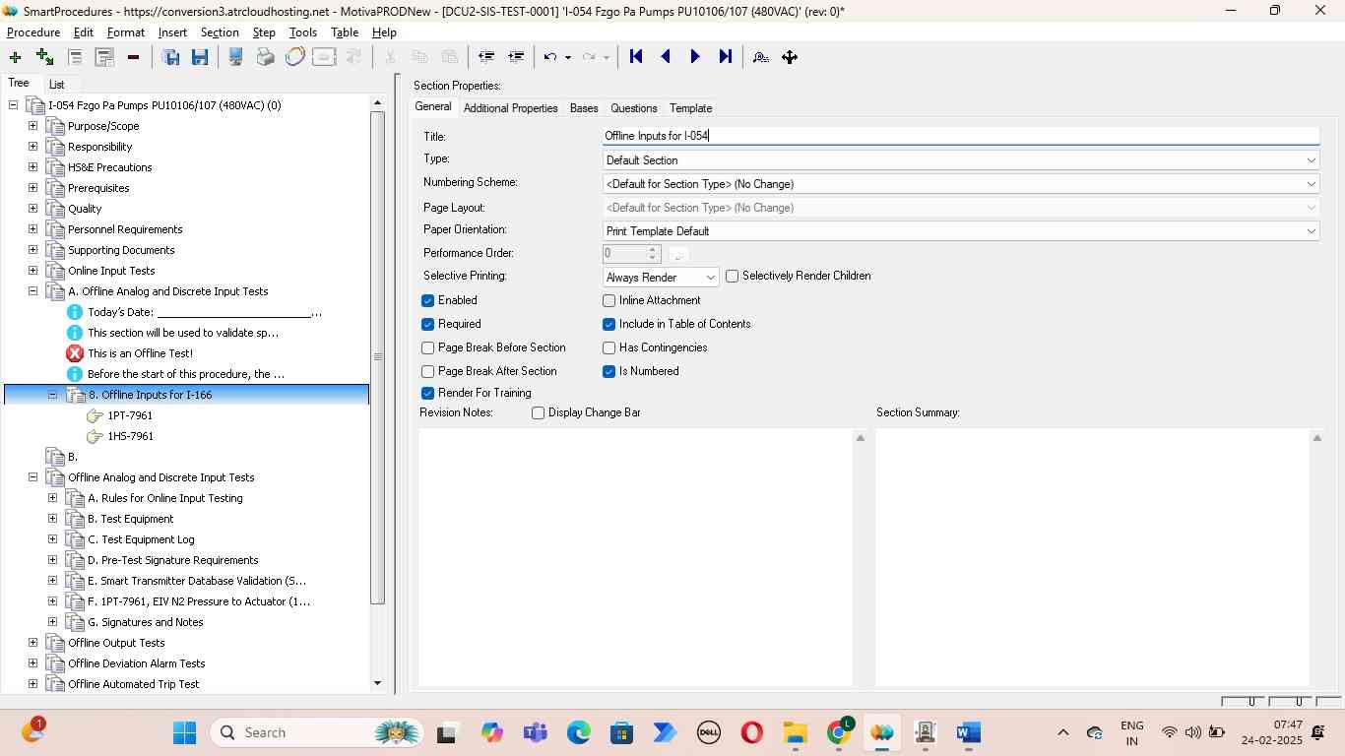Jump to first item with skip-back arrow
The image size is (1345, 756).
(636, 57)
